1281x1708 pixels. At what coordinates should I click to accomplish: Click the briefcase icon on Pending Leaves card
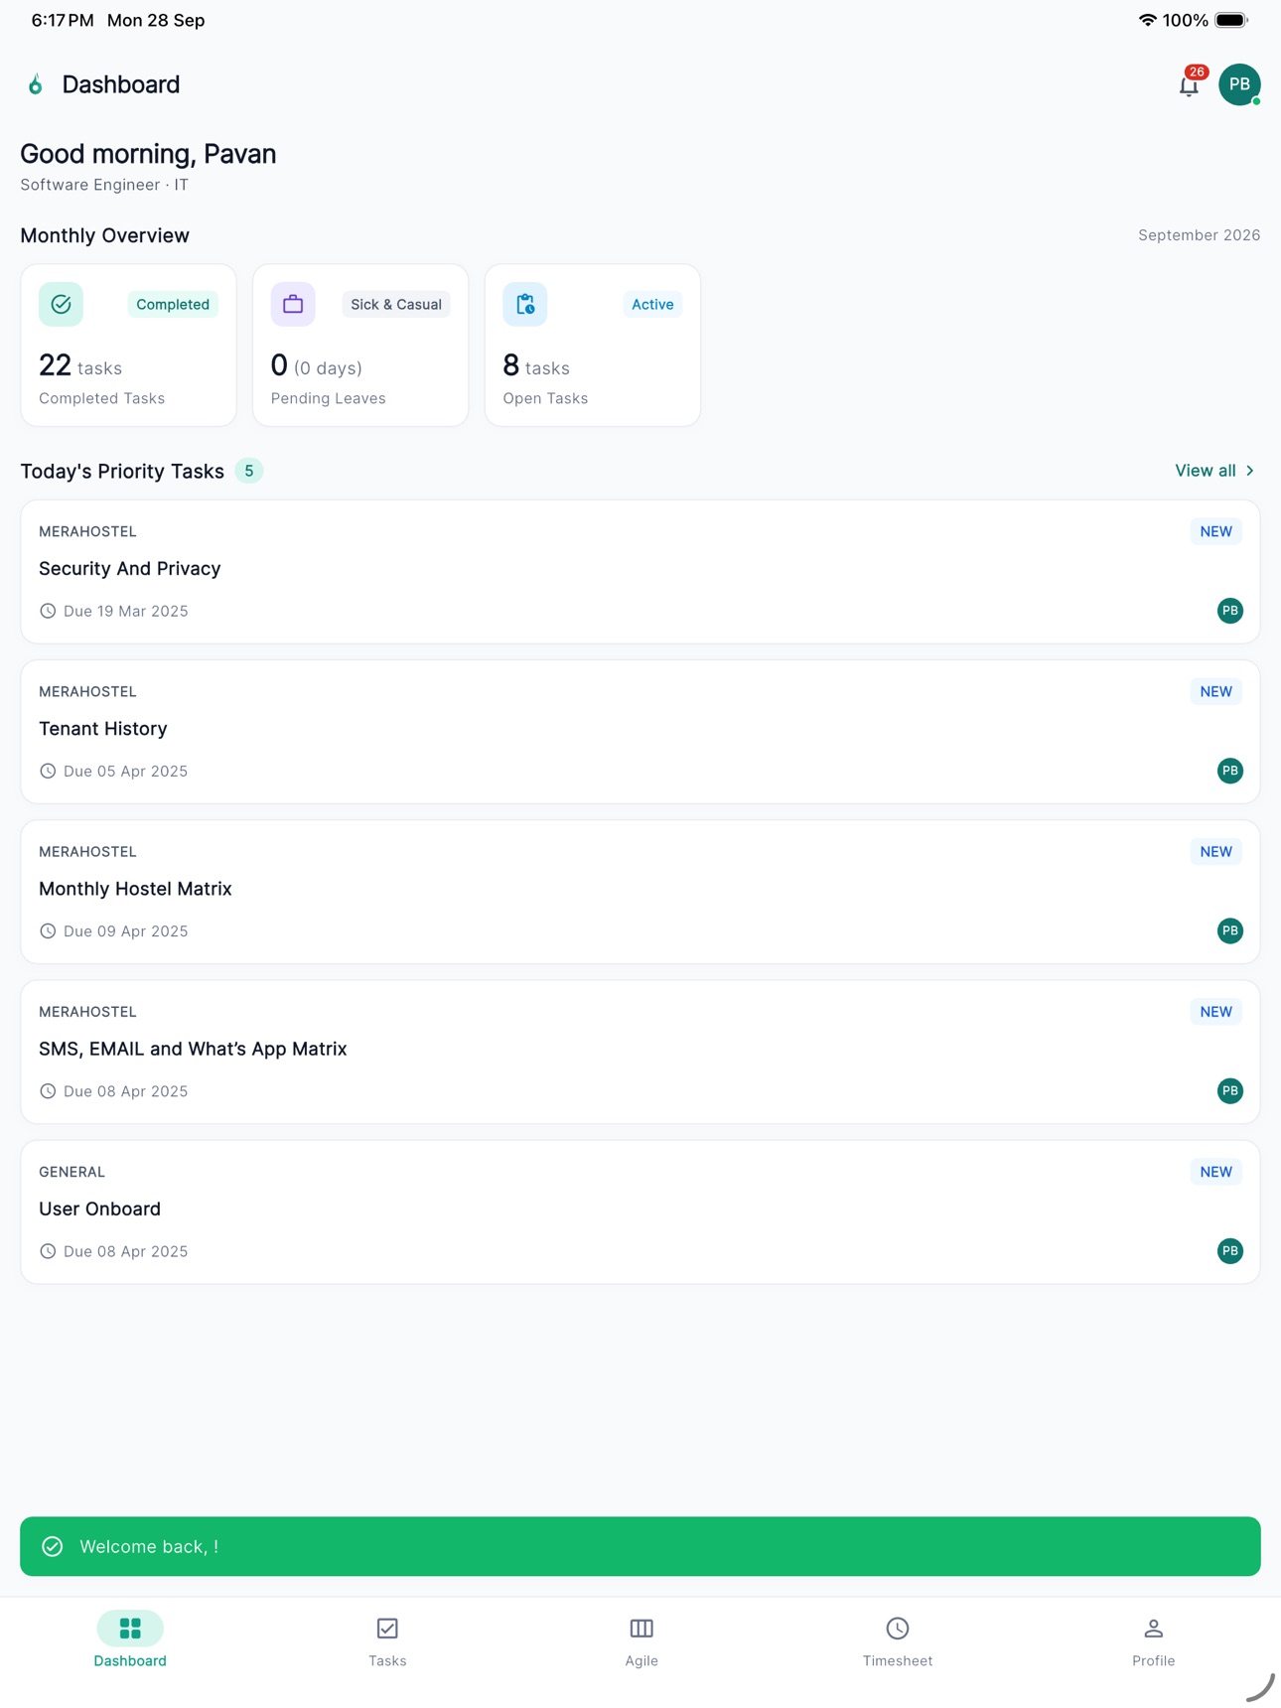(x=293, y=304)
